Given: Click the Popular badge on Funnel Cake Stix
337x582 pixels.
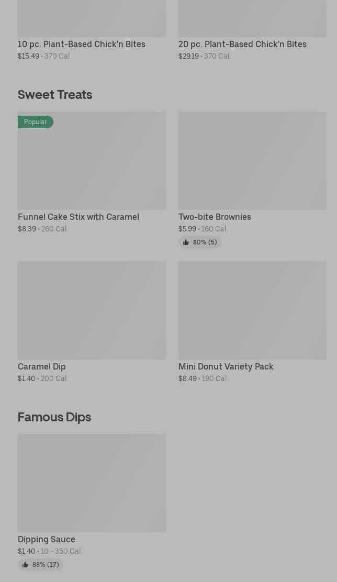Looking at the screenshot, I should click(x=36, y=122).
